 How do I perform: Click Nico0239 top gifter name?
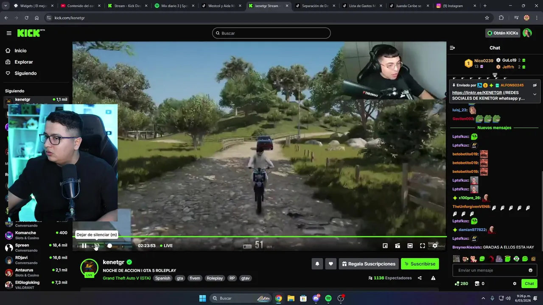[x=484, y=61]
